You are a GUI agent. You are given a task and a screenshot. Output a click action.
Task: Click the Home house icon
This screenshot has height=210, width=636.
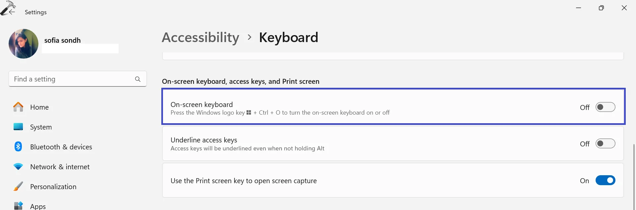coord(18,107)
